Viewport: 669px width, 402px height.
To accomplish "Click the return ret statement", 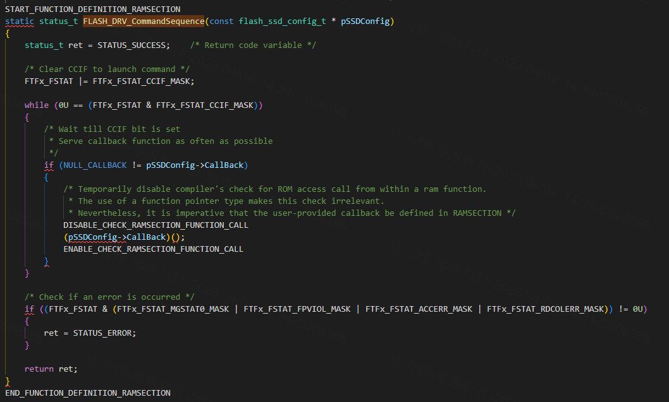I will click(51, 369).
